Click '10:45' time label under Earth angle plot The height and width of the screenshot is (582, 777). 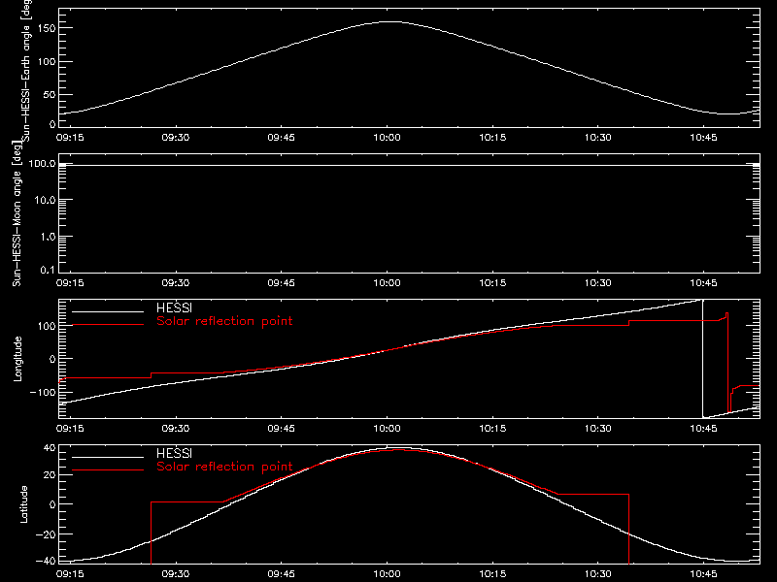coord(703,137)
